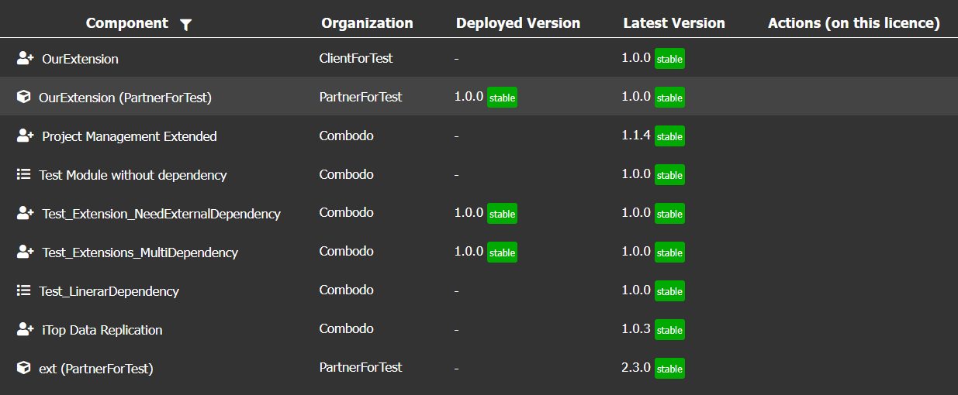Click the Actions (on this licence) header
Viewport: 958px width, 395px height.
853,23
